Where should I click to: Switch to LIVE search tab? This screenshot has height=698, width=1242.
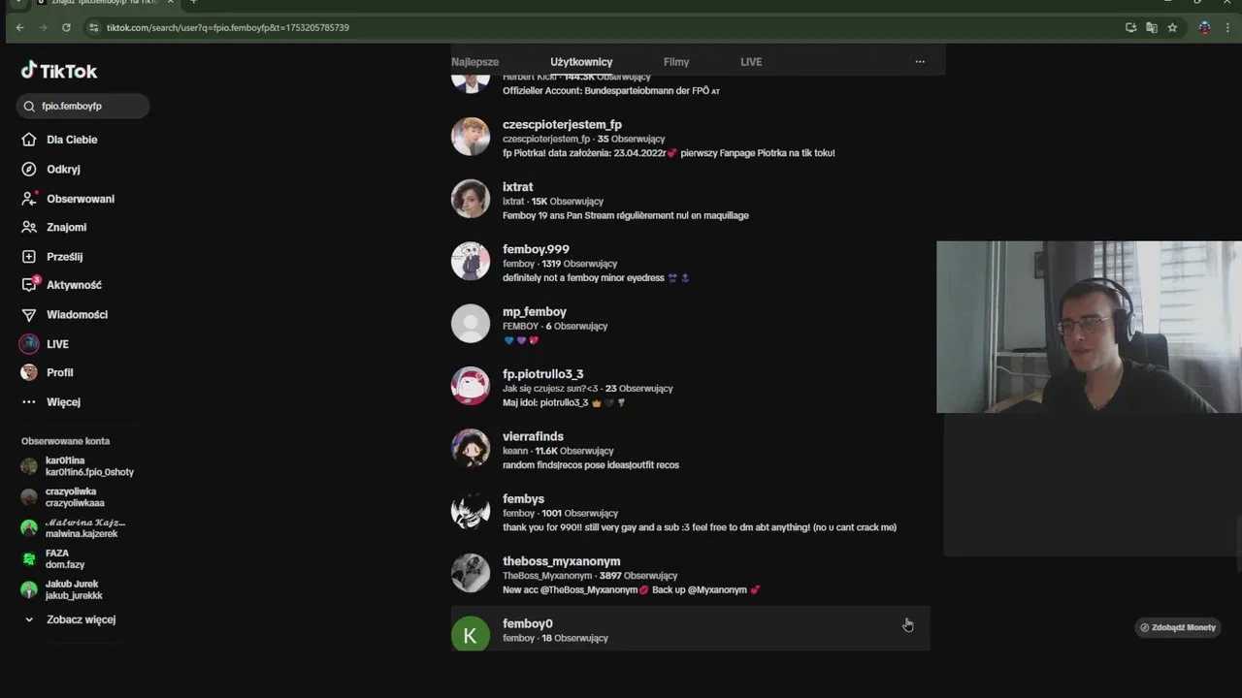pos(751,62)
